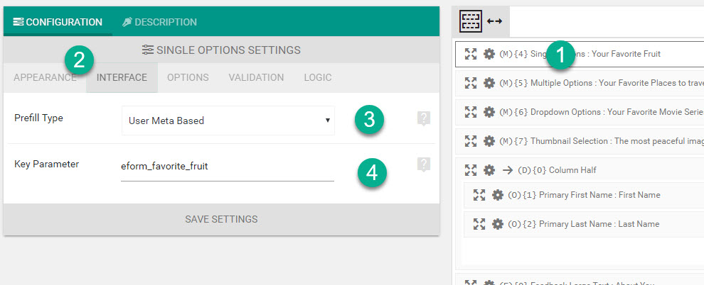Image resolution: width=704 pixels, height=285 pixels.
Task: Click the horizontal arrows width toggle icon
Action: click(494, 21)
